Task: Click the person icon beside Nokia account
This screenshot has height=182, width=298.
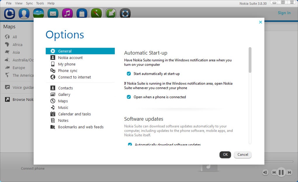Action: pos(53,58)
